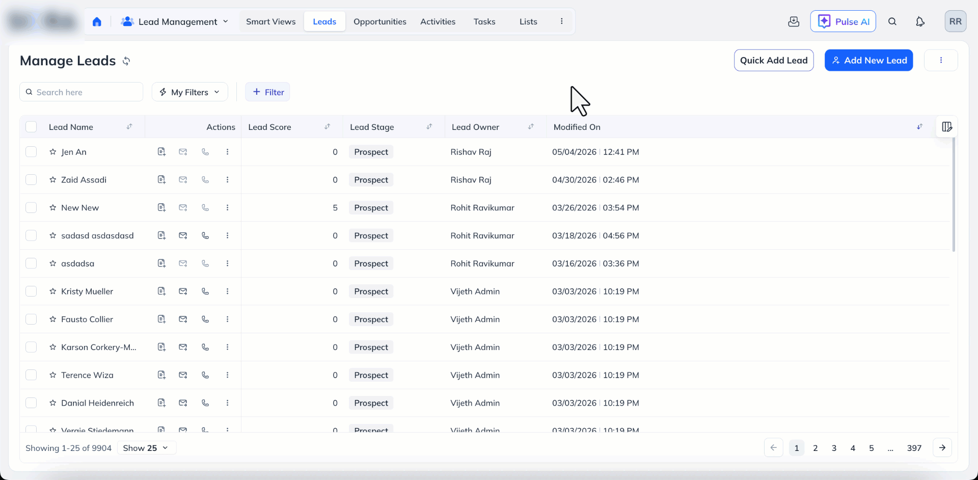Open the Show 25 page size dropdown

[x=146, y=448]
